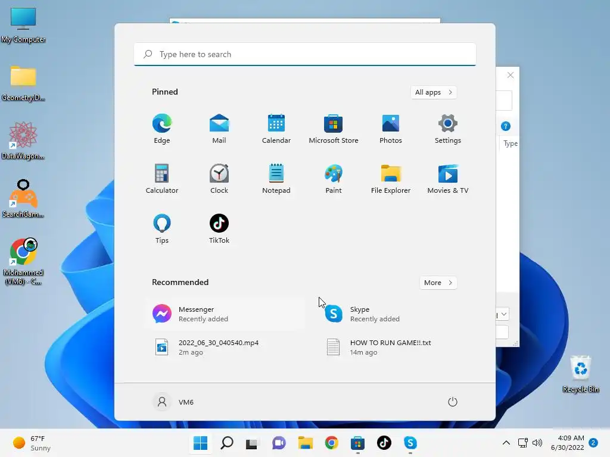The width and height of the screenshot is (610, 457).
Task: Select DataWagon desktop shortcut
Action: click(x=23, y=141)
